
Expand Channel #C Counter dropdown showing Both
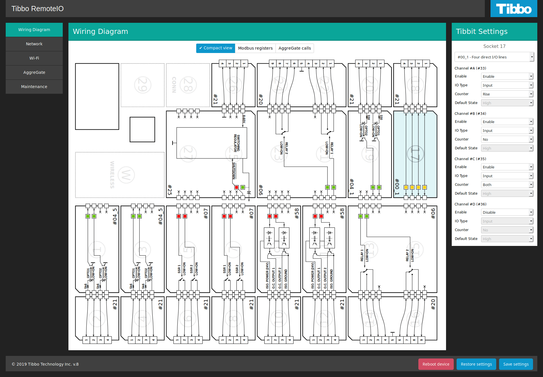tap(507, 185)
